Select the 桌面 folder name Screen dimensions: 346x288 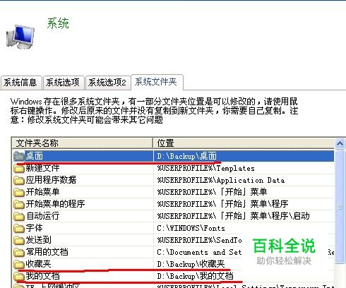coord(35,156)
